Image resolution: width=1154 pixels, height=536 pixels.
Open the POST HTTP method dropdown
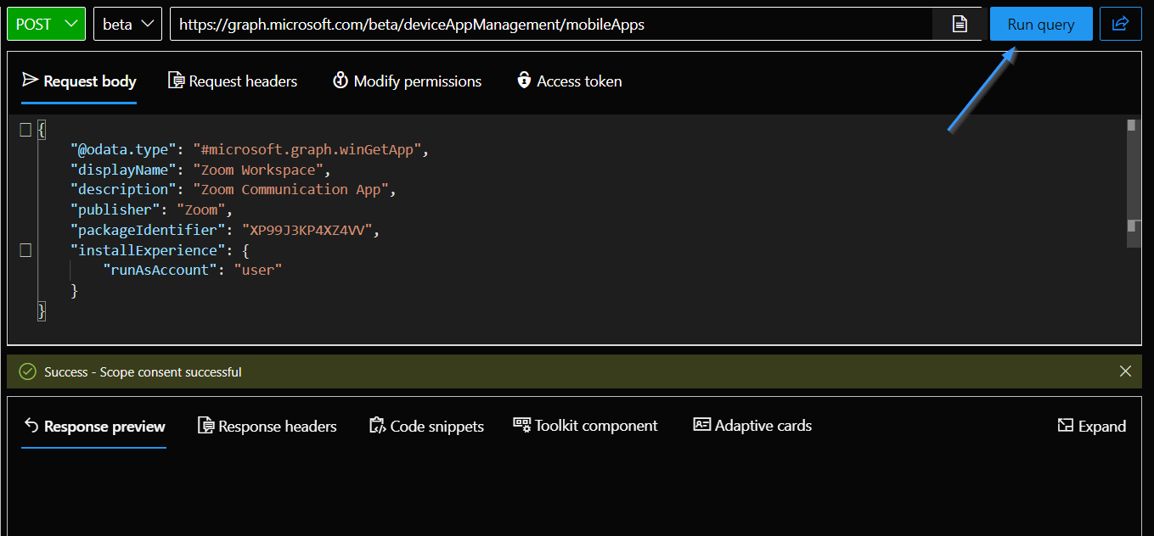click(x=46, y=24)
